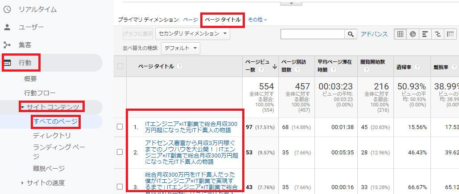Click pageview total 554
The height and width of the screenshot is (194, 459).
[266, 86]
